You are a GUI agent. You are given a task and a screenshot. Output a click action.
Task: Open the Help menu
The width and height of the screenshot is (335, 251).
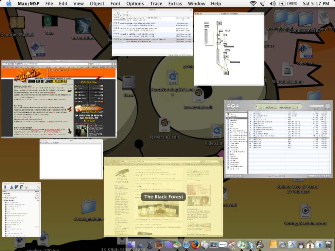tap(216, 3)
